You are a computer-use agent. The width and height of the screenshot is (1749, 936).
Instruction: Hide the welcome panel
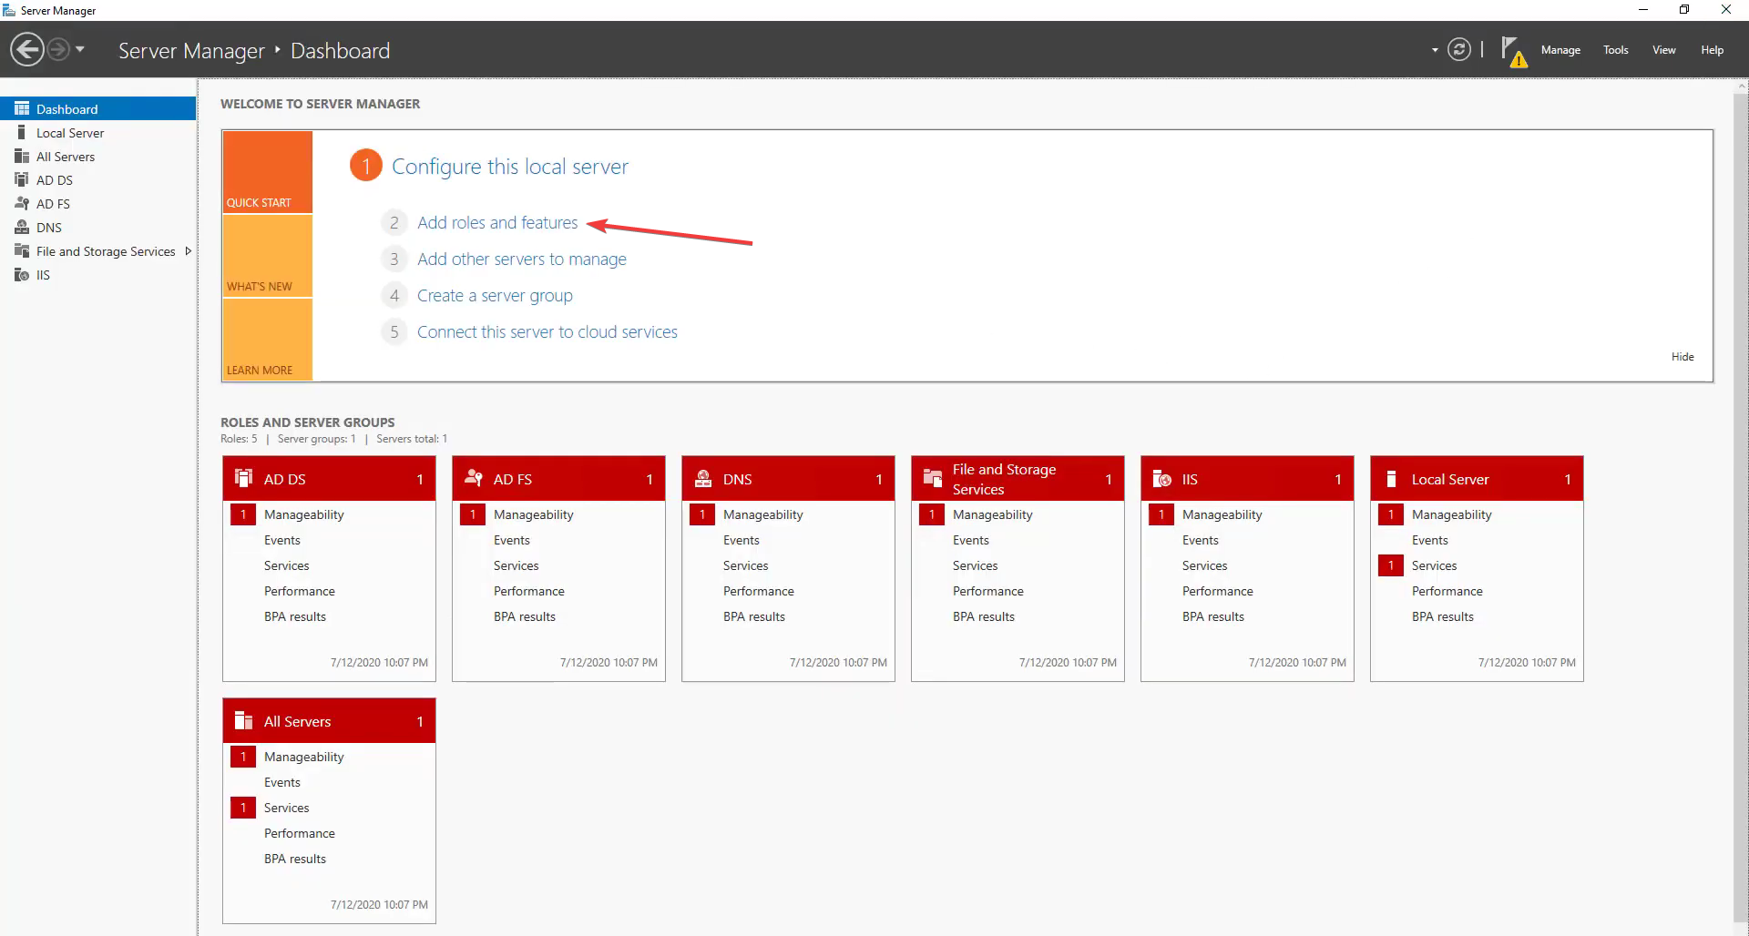point(1683,356)
